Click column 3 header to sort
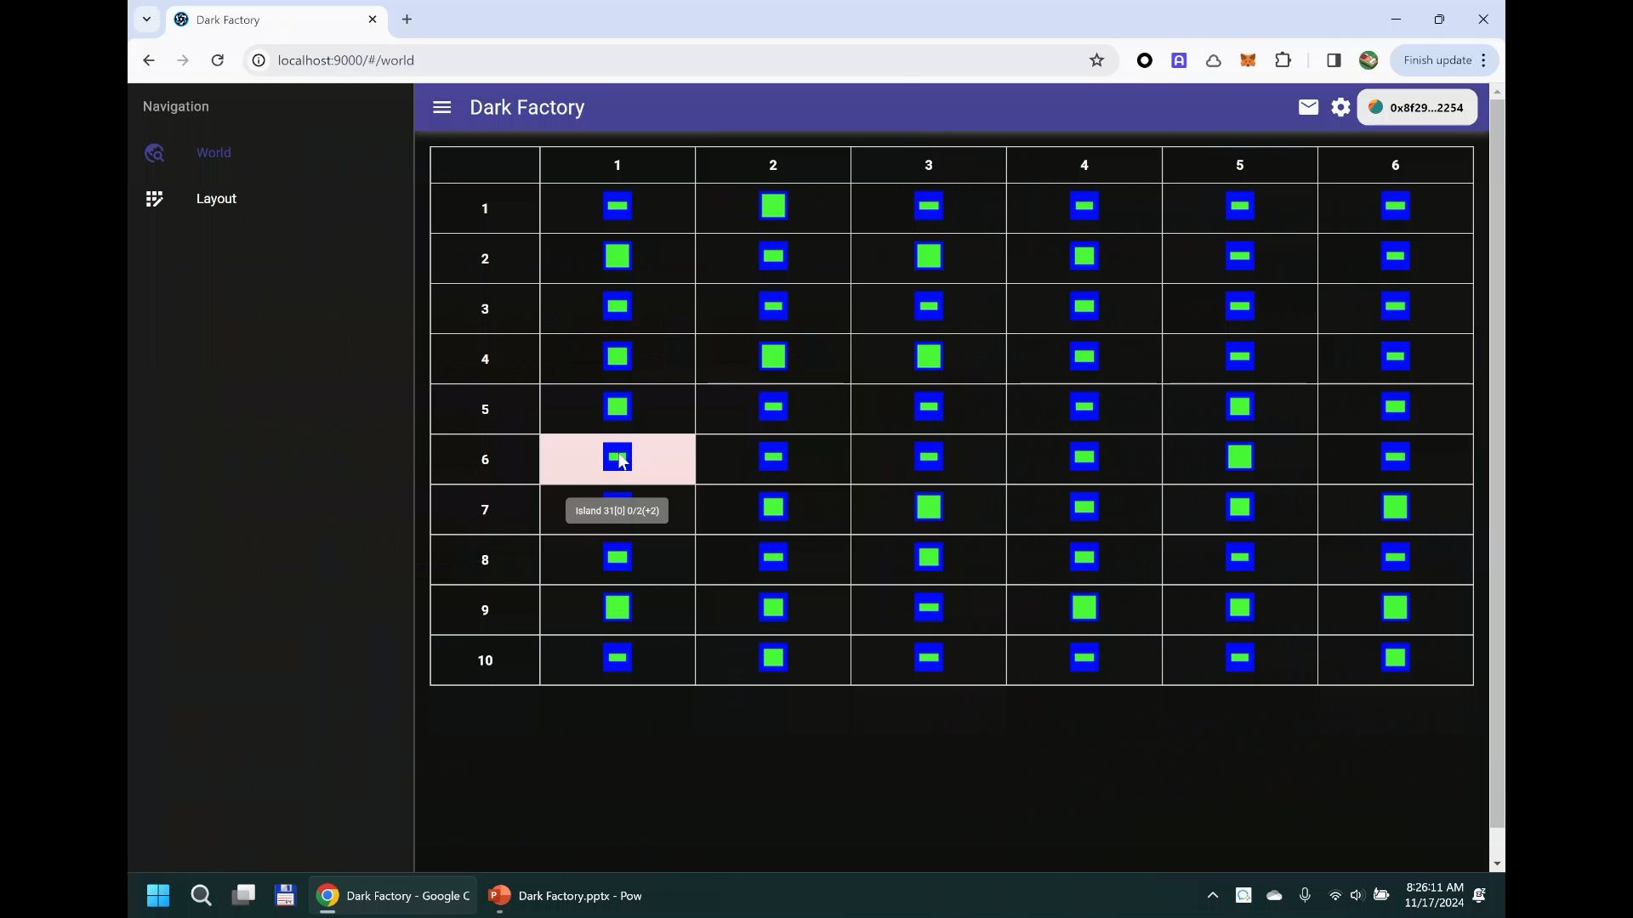1633x918 pixels. 929,165
